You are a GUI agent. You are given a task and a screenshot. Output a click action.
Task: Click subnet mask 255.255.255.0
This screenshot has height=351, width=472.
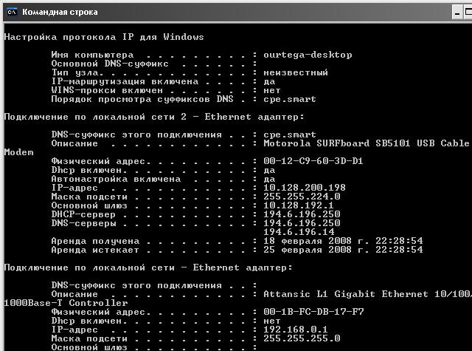[x=302, y=338]
